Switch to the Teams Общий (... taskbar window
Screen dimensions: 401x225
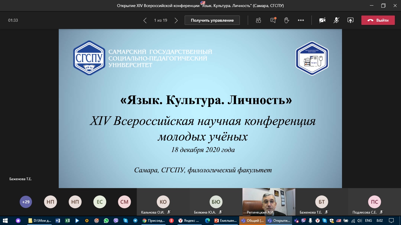252,221
